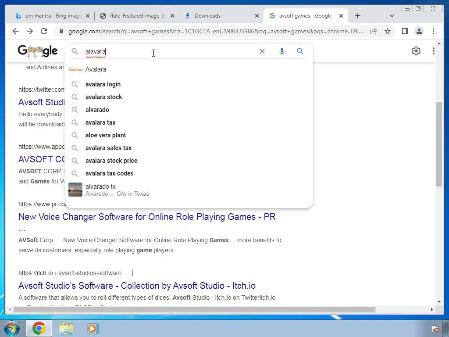
Task: Choose the 'aloe vera plant' suggestion
Action: pos(189,135)
